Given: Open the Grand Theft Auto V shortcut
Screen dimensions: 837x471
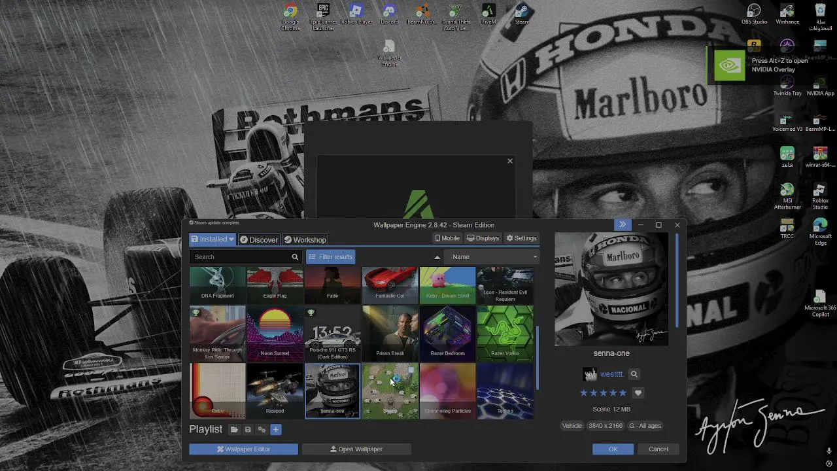Looking at the screenshot, I should click(x=456, y=18).
